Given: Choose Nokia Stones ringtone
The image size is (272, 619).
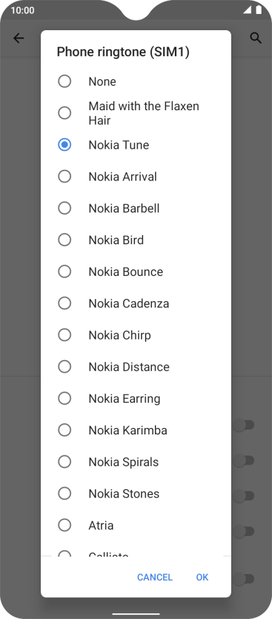Looking at the screenshot, I should tap(136, 493).
